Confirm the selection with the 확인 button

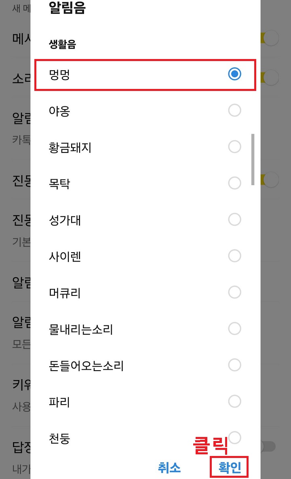229,468
